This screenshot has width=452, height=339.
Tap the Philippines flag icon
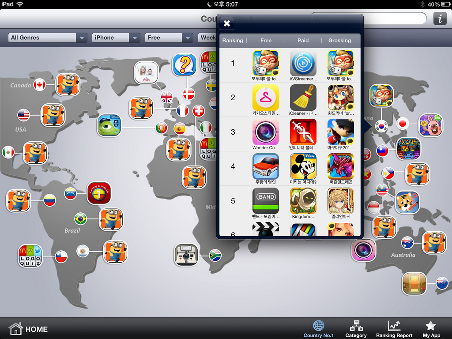pyautogui.click(x=388, y=173)
